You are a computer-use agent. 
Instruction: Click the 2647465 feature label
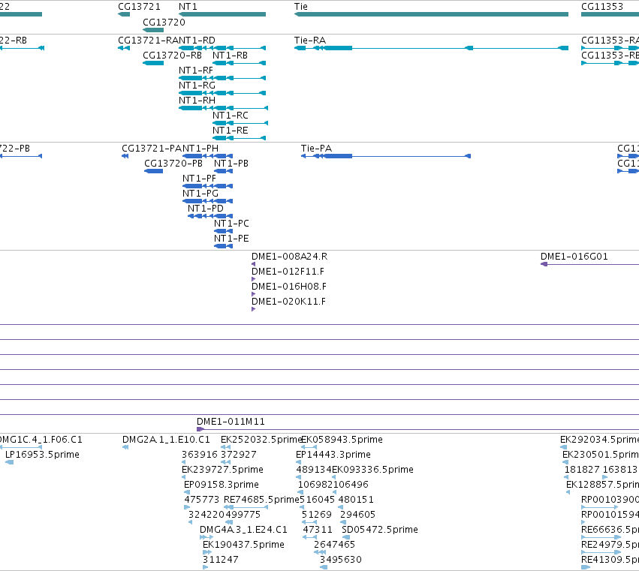[x=335, y=545]
